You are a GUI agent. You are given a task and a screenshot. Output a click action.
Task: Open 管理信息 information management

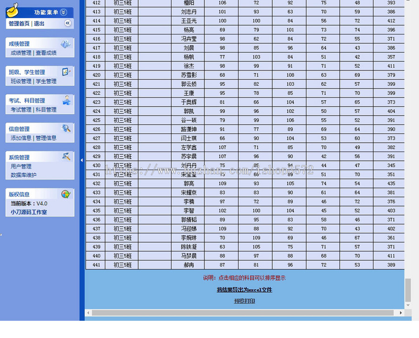(46, 138)
